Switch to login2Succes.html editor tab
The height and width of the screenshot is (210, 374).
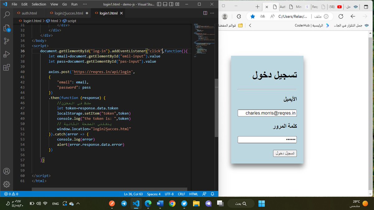[x=69, y=13]
